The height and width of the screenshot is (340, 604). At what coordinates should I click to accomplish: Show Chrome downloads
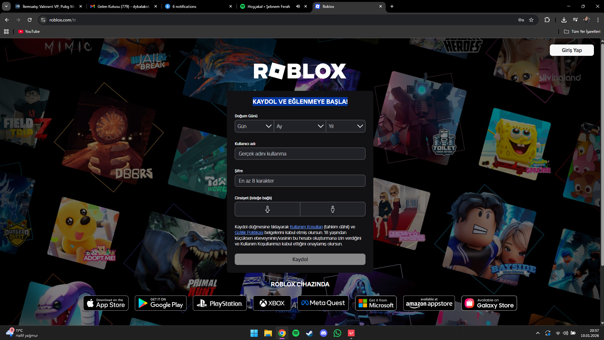[564, 20]
